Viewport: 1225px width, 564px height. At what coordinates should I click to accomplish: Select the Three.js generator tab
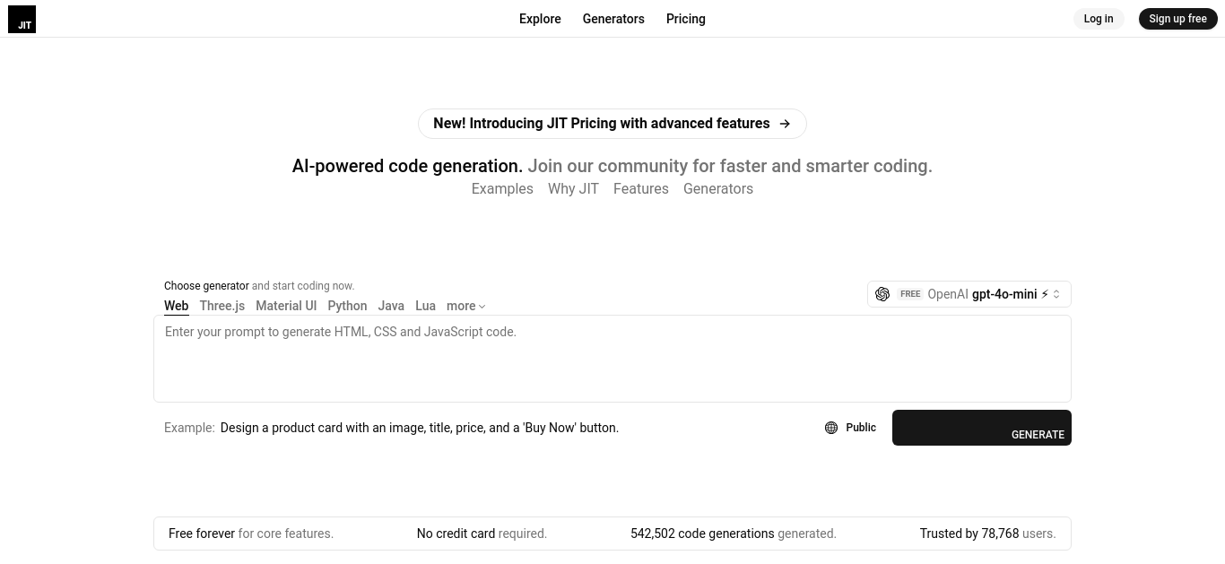(x=222, y=306)
